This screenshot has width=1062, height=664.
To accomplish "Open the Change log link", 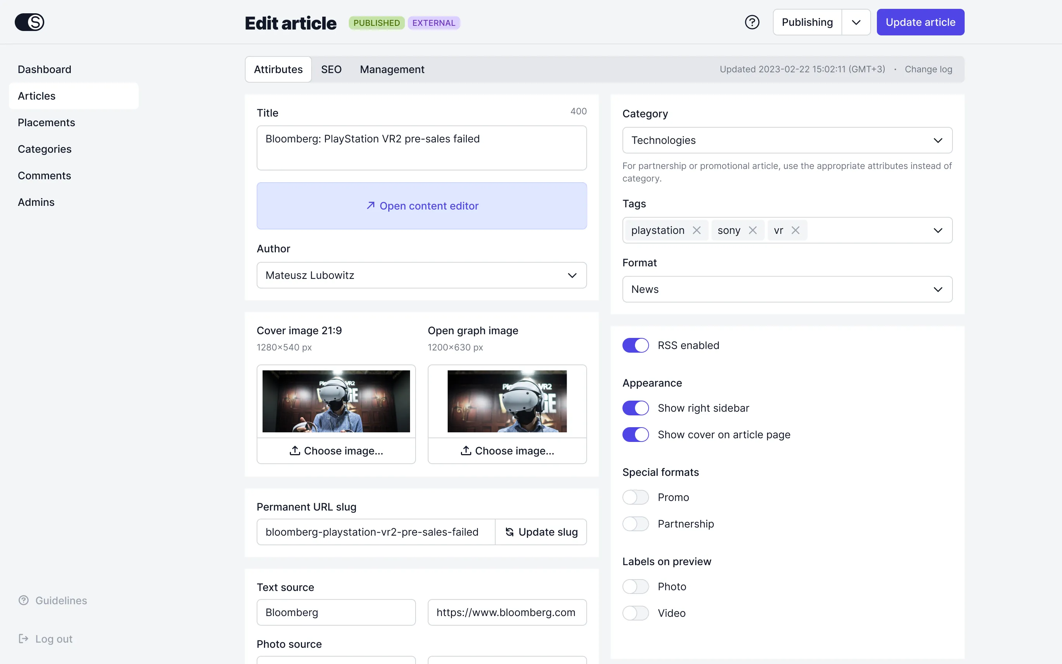I will (x=928, y=69).
